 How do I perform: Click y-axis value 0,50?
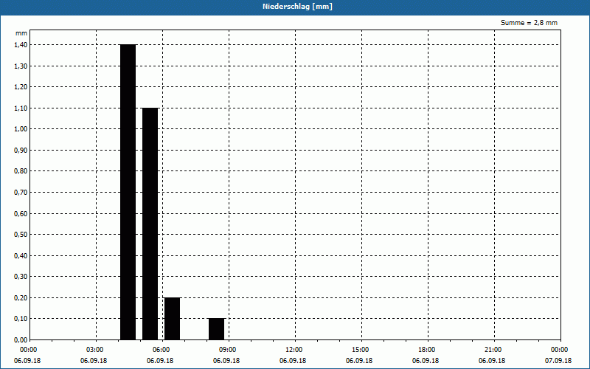[x=21, y=235]
